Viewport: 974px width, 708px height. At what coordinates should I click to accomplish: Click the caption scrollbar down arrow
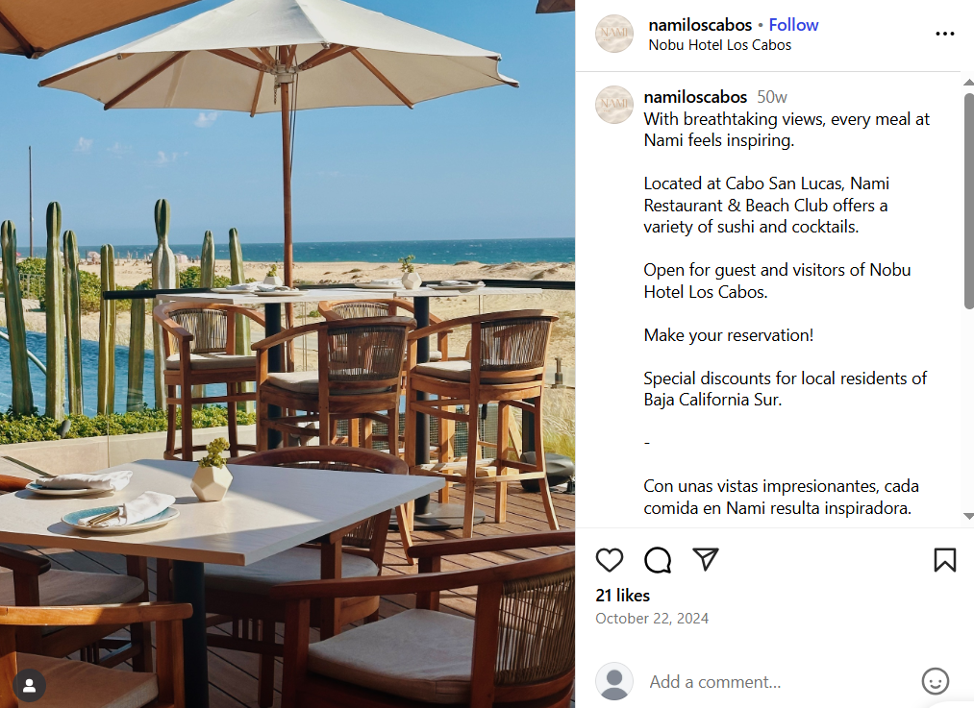[968, 516]
